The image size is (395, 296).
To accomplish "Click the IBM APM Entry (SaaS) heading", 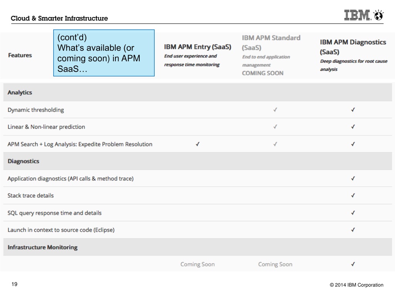I will point(197,47).
